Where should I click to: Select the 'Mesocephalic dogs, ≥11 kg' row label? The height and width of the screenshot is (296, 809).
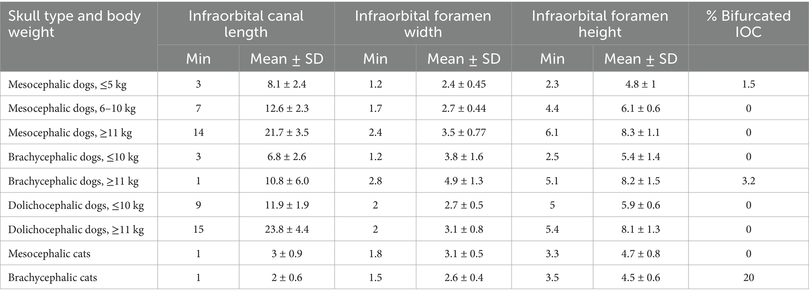(x=70, y=133)
